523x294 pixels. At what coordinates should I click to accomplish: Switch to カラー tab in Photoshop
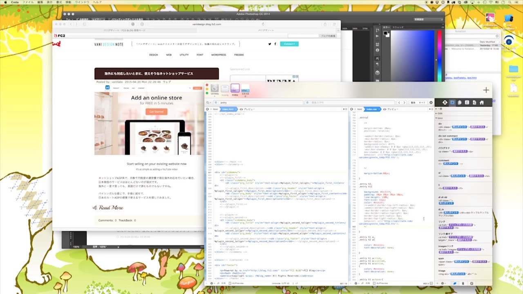pyautogui.click(x=386, y=27)
